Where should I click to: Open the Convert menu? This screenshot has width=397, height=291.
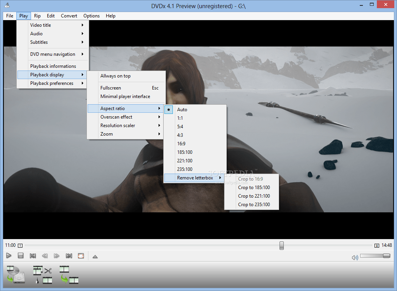(69, 16)
